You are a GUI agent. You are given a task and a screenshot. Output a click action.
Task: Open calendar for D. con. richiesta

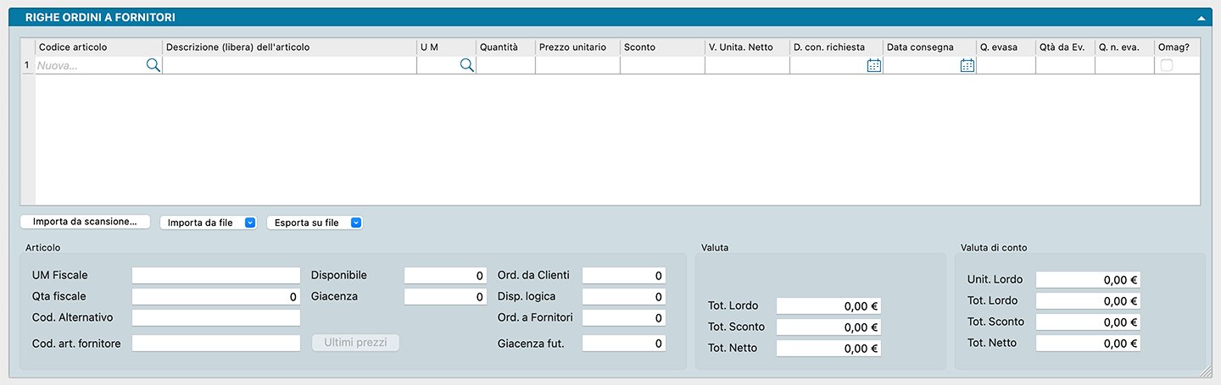pyautogui.click(x=874, y=65)
